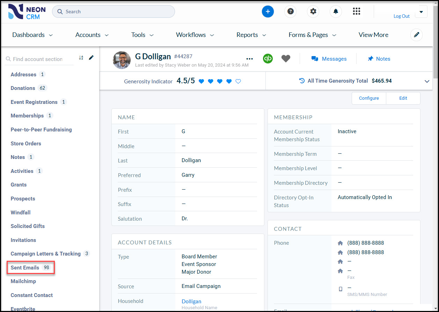The image size is (439, 312).
Task: Click the first filled generosity heart
Action: point(201,81)
